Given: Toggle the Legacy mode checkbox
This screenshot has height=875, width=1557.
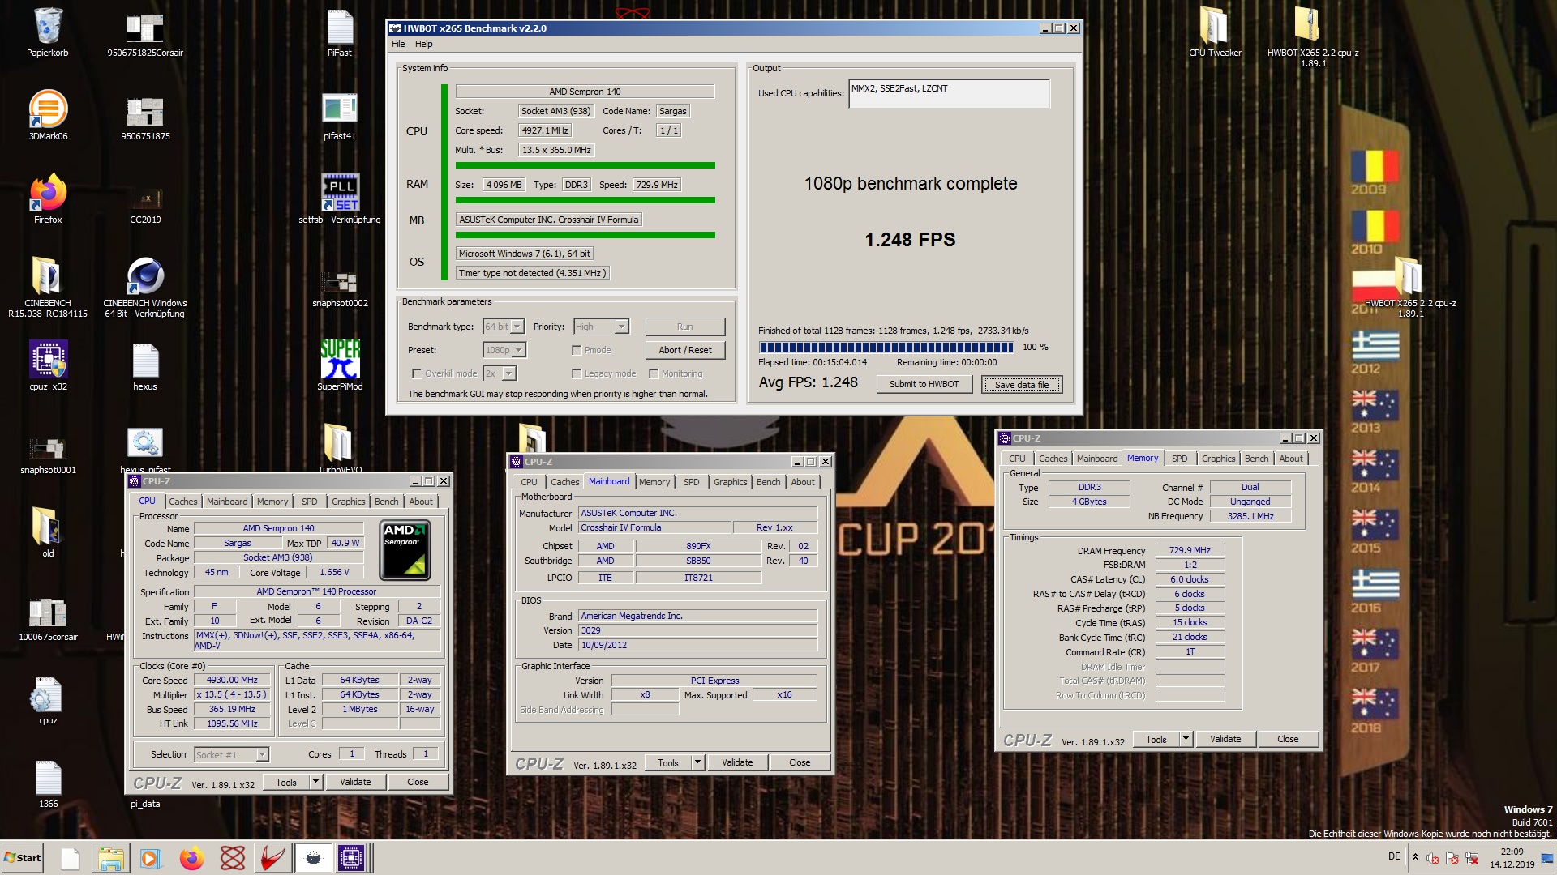Looking at the screenshot, I should tap(577, 373).
